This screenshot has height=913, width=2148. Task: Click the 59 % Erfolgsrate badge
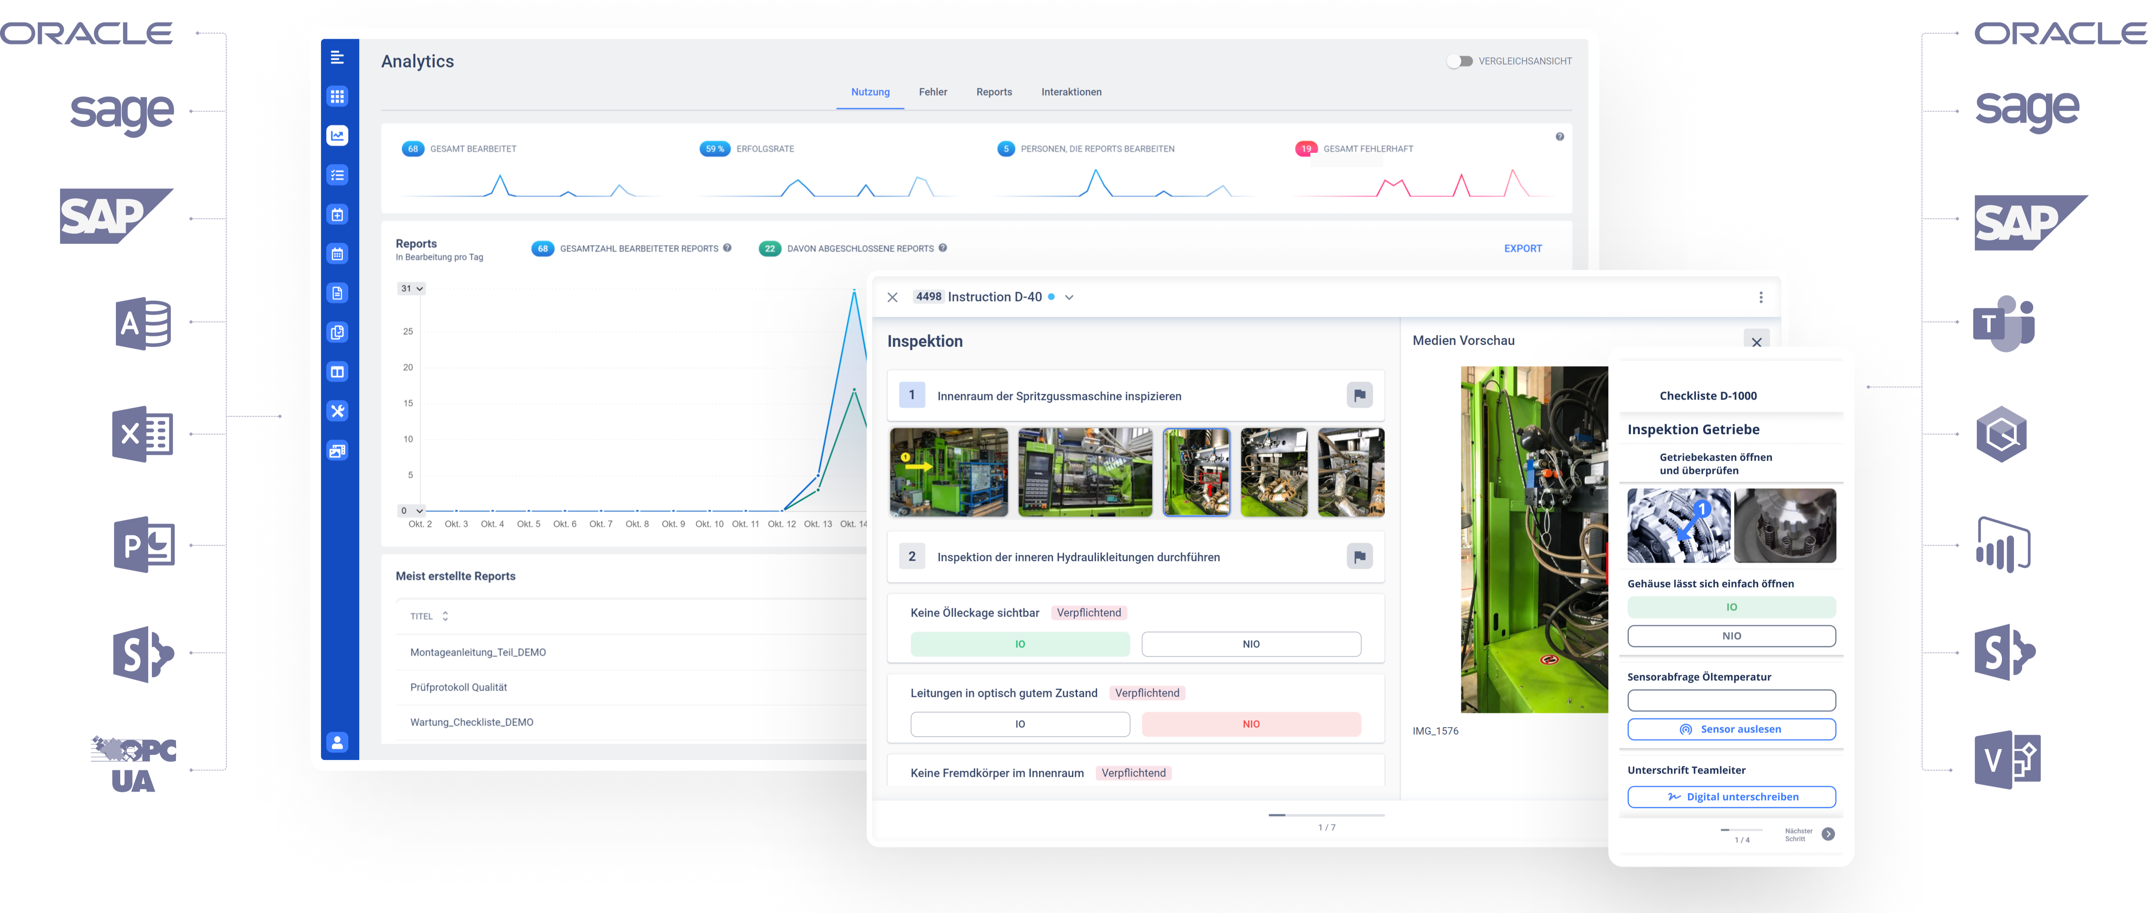pos(715,149)
